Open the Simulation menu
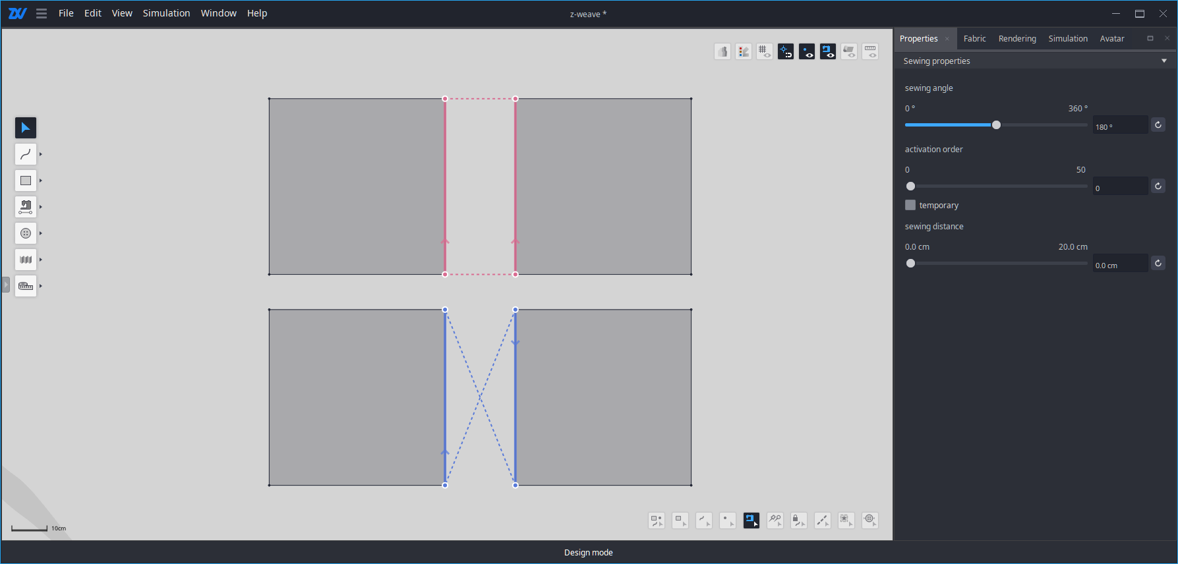This screenshot has height=564, width=1178. (x=166, y=13)
